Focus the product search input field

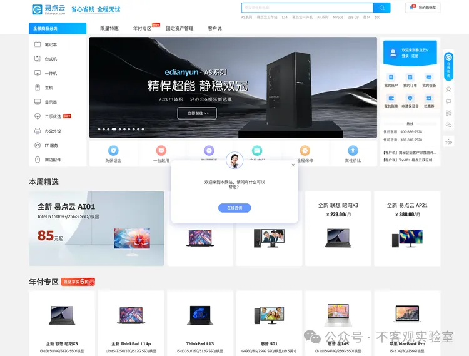tap(307, 8)
